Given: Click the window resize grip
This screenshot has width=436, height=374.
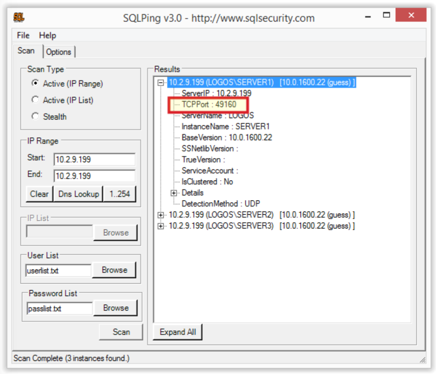Looking at the screenshot, I should point(422,359).
